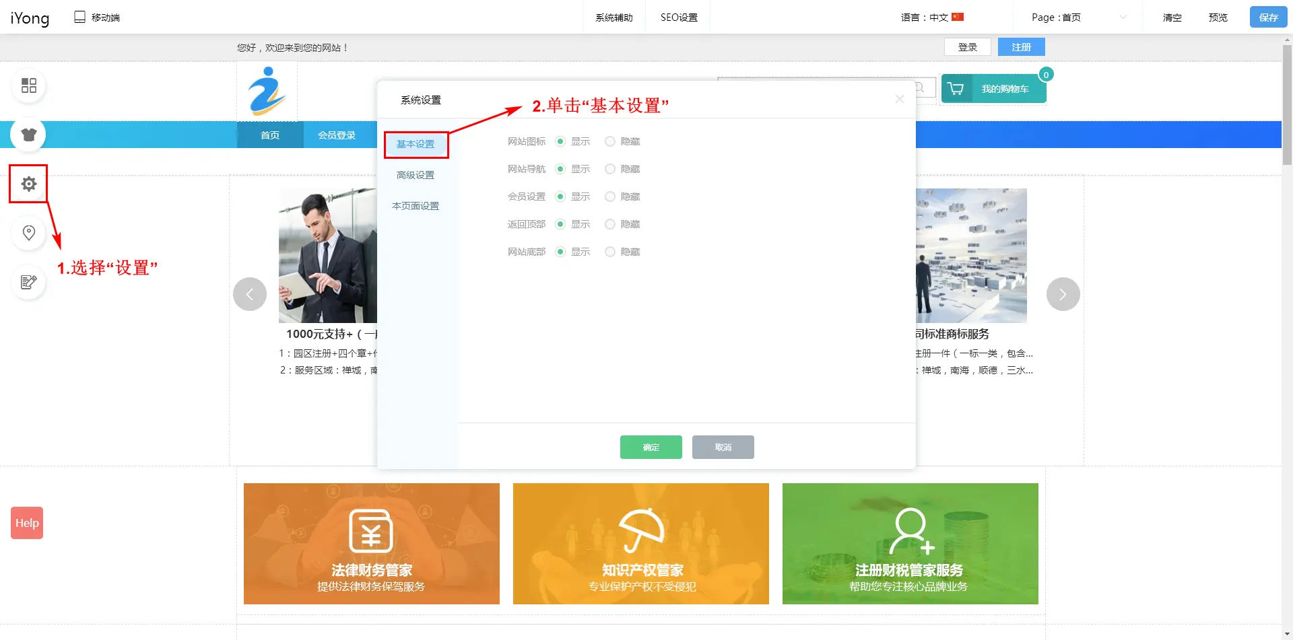The image size is (1293, 640).
Task: Click the location pin sidebar icon
Action: click(x=28, y=233)
